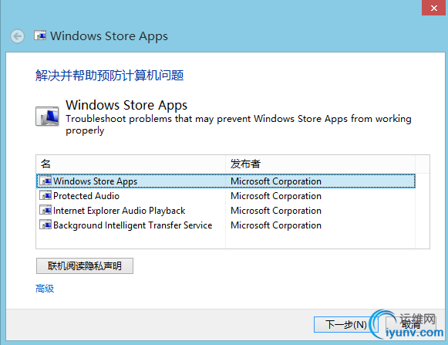Click the Troubleshoot problems description text
Viewport: 448px width, 345px height.
pos(238,124)
